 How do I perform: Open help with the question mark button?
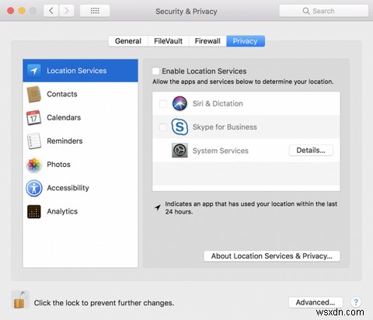(x=356, y=302)
